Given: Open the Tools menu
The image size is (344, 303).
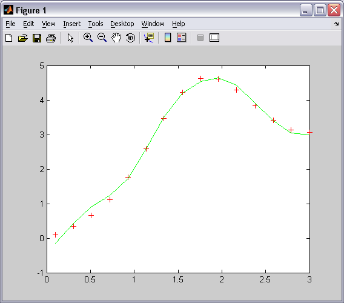Looking at the screenshot, I should (x=96, y=24).
